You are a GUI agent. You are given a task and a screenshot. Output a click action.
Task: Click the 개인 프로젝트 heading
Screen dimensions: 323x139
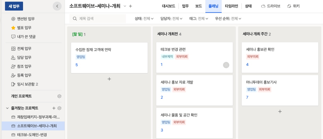pyautogui.click(x=21, y=96)
